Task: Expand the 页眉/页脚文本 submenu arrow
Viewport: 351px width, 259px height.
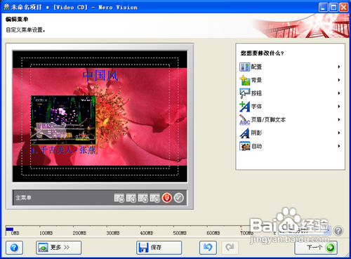Action: tap(339, 120)
